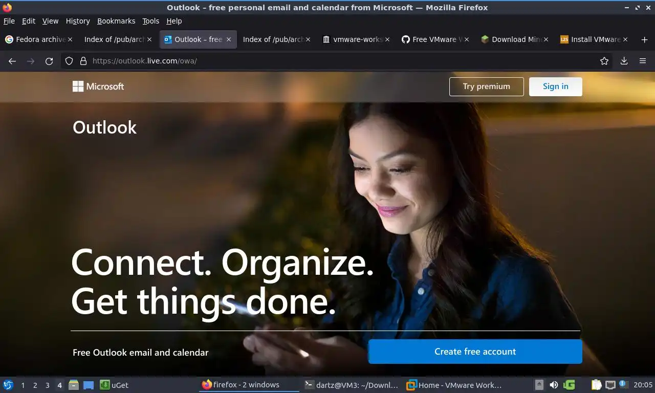
Task: Click the Microsoft logo on the page
Action: click(x=98, y=86)
